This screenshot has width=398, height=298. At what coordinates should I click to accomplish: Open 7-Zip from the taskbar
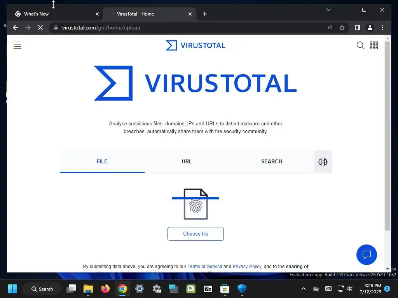pos(208,289)
